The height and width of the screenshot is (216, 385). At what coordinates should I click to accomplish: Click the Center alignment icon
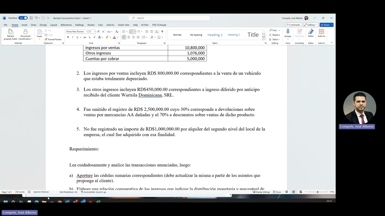pos(128,37)
